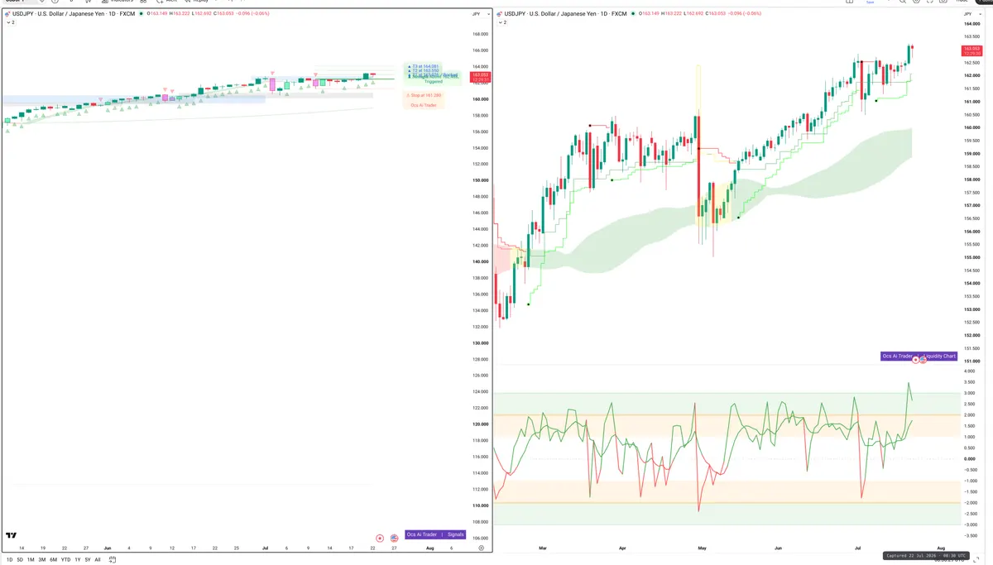Click the 0.000 level on oscillator scale
Image resolution: width=993 pixels, height=565 pixels.
tap(969, 458)
